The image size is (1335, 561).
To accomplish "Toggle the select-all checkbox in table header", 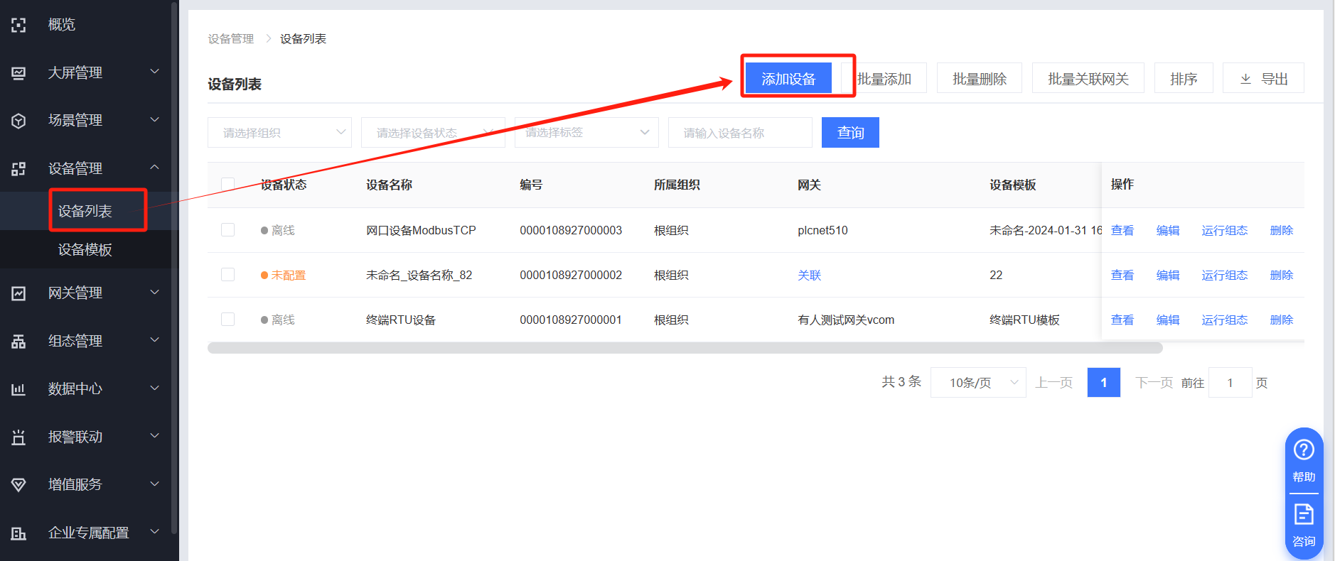I will pyautogui.click(x=227, y=185).
